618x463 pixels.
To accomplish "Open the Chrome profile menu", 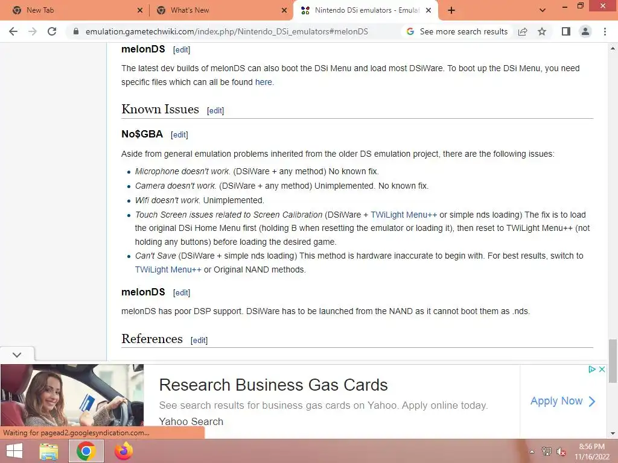I will (x=585, y=31).
